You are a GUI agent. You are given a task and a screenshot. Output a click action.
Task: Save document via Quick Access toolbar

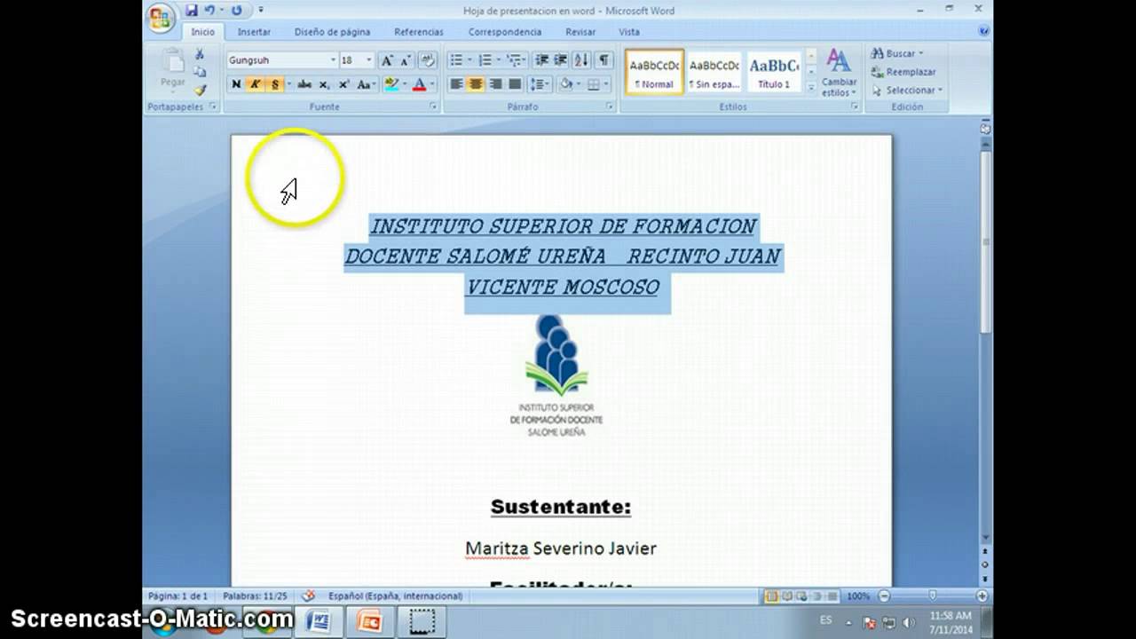pos(192,11)
